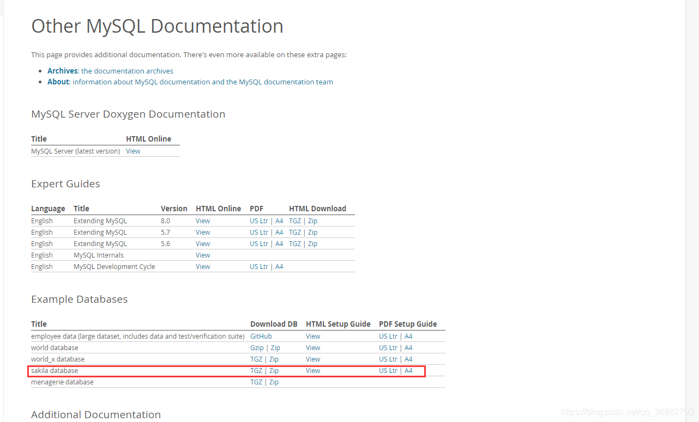Select the 'Other MySQL Documentation' page heading
Image resolution: width=699 pixels, height=422 pixels.
(x=157, y=26)
